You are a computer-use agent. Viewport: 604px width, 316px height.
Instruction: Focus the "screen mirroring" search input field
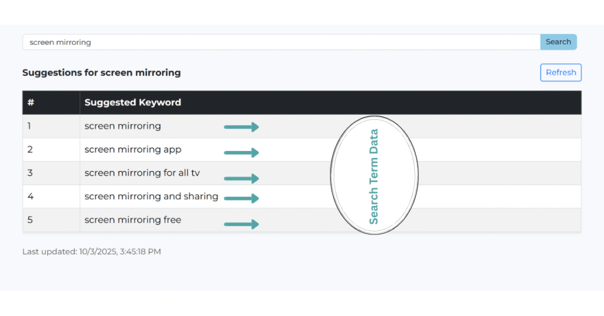tap(281, 42)
